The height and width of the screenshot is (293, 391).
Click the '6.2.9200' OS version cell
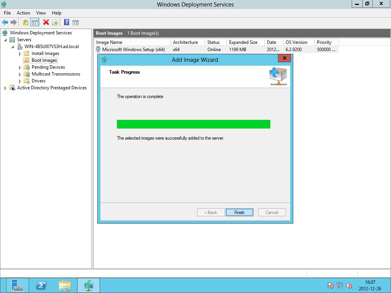coord(294,49)
